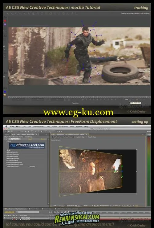
Task: Click the blue square icon in mocha sidebar
Action: point(5,92)
